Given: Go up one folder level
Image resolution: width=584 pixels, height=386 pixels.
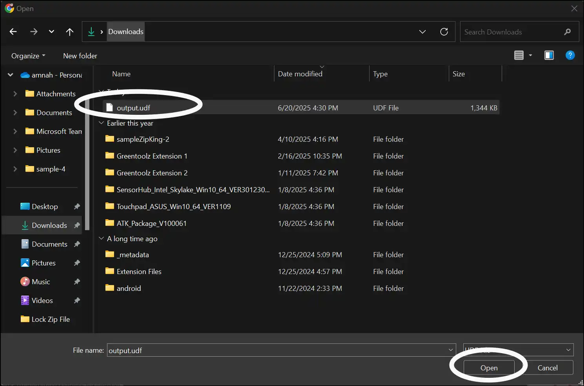Looking at the screenshot, I should coord(70,32).
